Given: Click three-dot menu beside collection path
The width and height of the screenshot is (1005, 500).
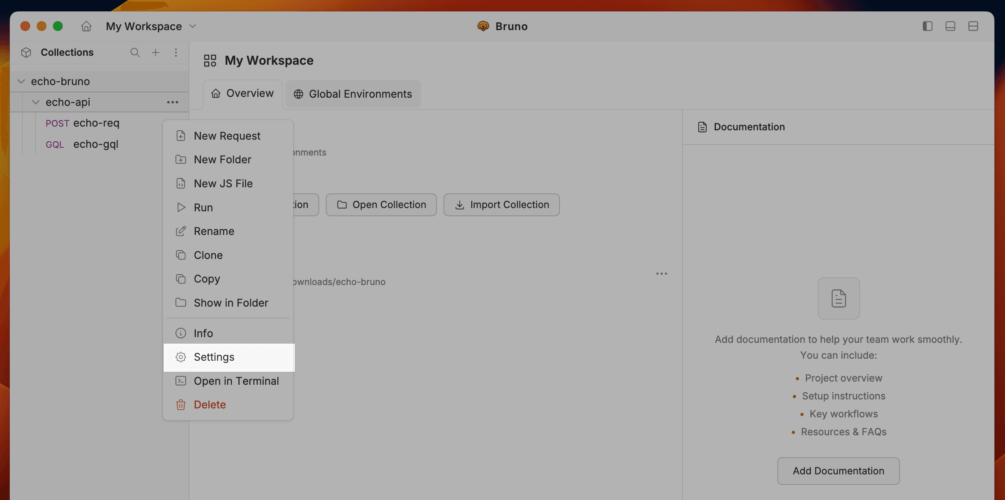Looking at the screenshot, I should point(662,274).
